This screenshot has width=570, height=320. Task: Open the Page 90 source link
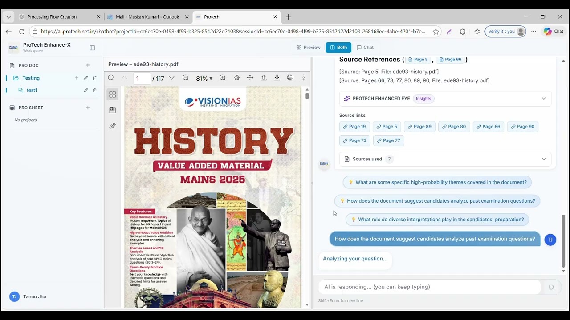(x=523, y=127)
